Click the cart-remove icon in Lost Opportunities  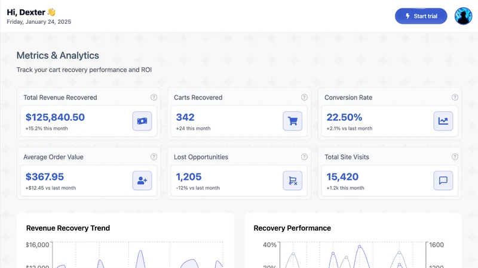point(293,180)
